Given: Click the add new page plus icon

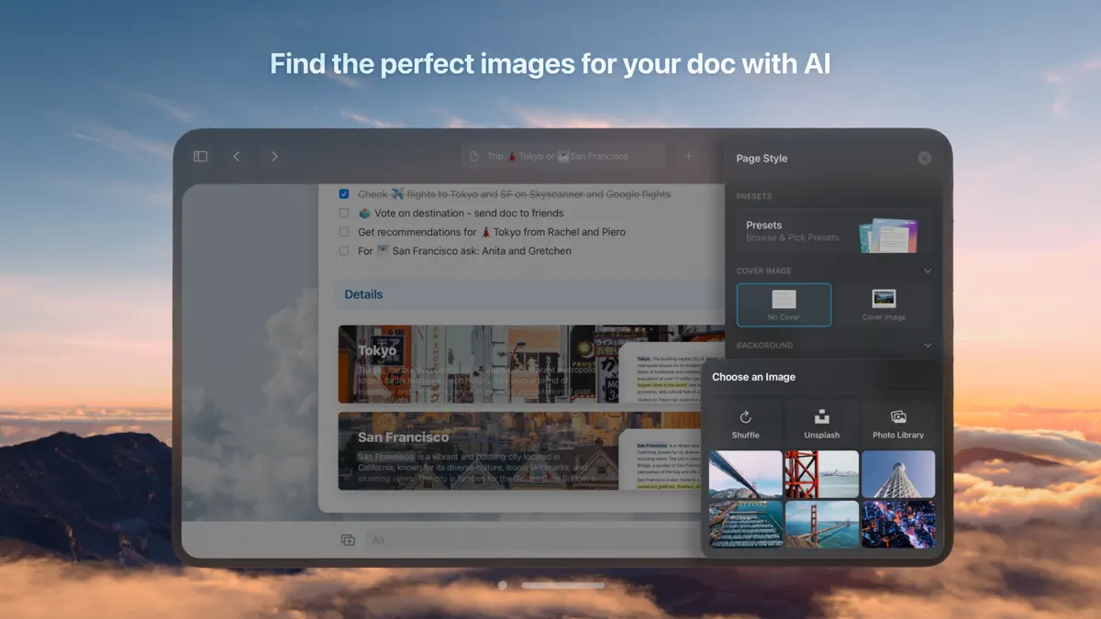Looking at the screenshot, I should point(687,156).
